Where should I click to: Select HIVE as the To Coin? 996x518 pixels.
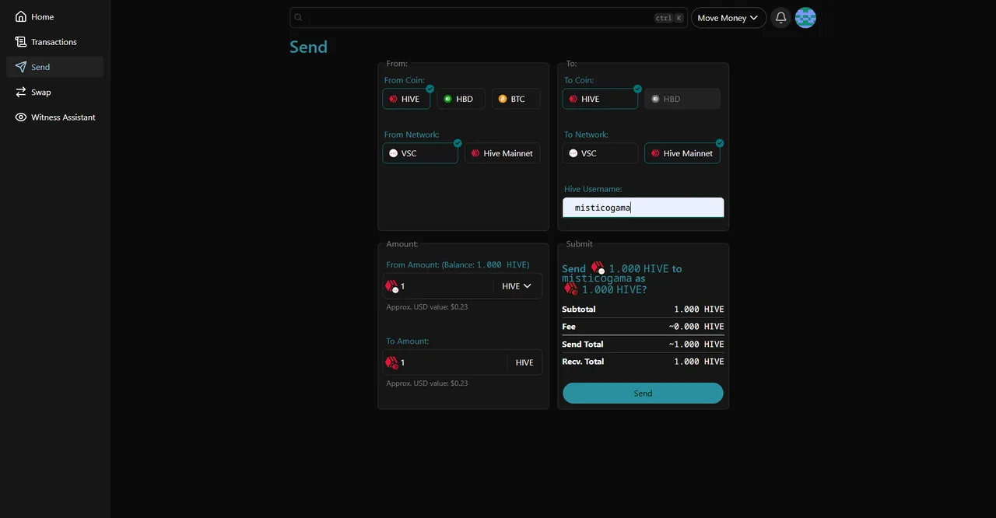[600, 99]
